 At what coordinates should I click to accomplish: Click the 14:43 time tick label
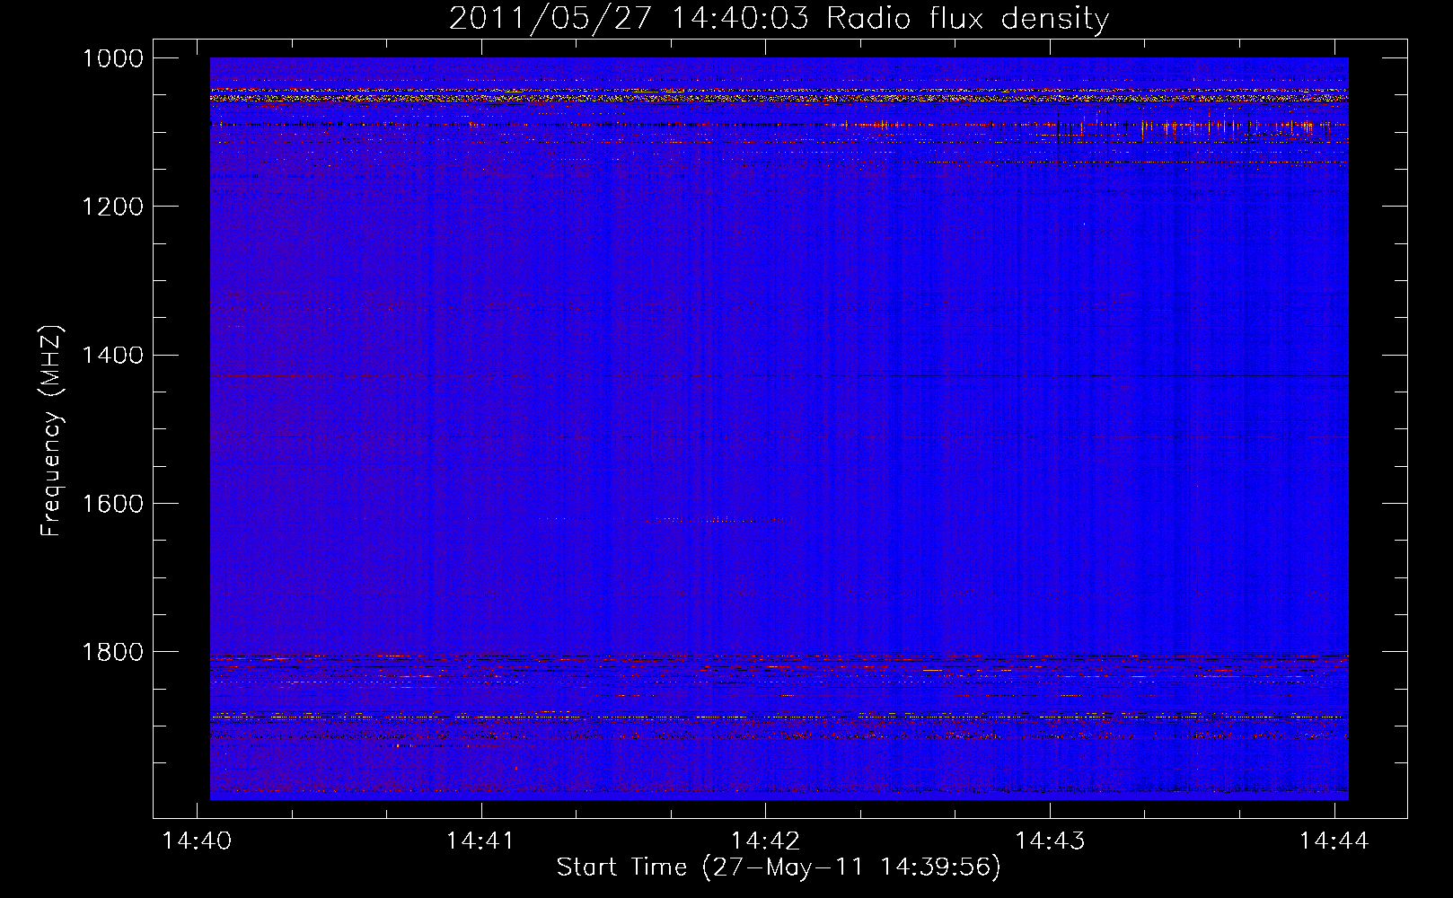pos(1050,841)
